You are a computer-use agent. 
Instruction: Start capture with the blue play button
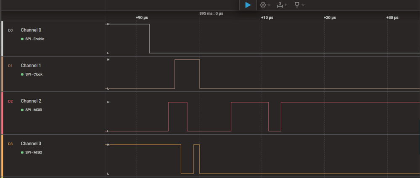(x=248, y=5)
